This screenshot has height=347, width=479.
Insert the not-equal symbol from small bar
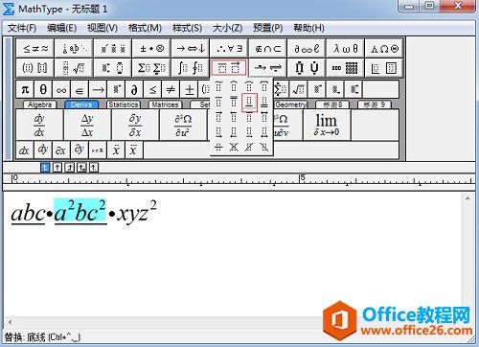(x=171, y=89)
